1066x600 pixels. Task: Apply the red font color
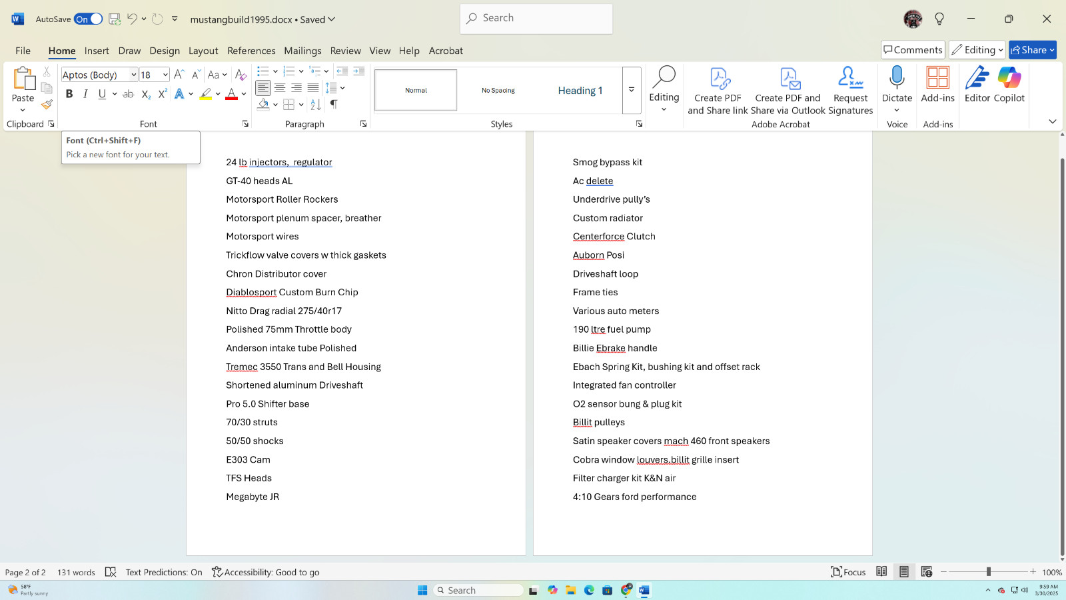231,94
